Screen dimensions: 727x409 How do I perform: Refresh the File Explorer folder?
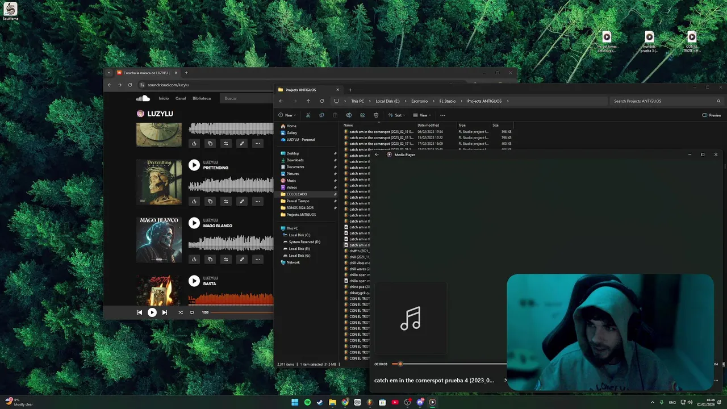pos(322,101)
